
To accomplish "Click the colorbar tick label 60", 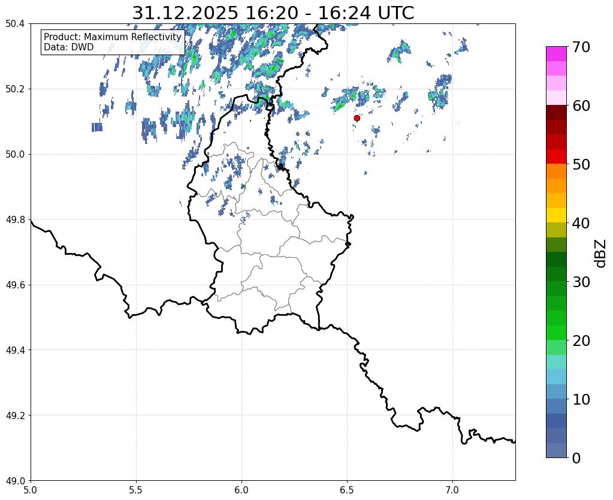I will coord(581,106).
